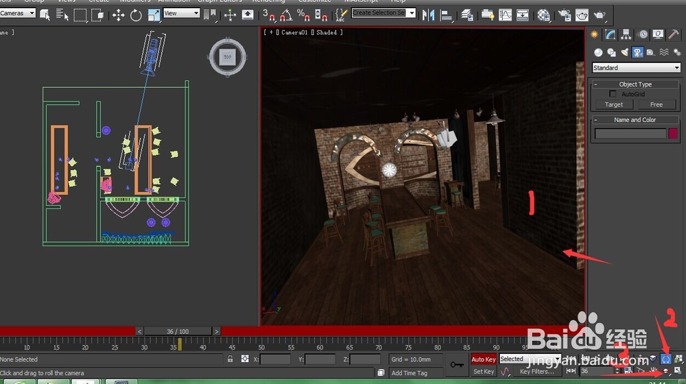Image resolution: width=686 pixels, height=384 pixels.
Task: Open the Layer Manager
Action: click(x=466, y=15)
